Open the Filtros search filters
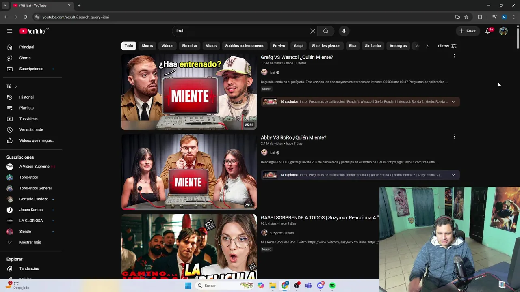The width and height of the screenshot is (520, 292). click(x=447, y=46)
